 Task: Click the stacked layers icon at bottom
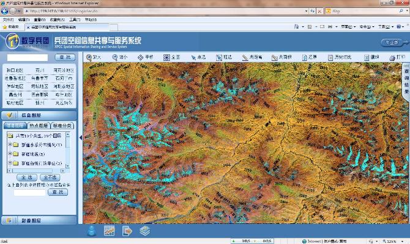[x=144, y=231]
